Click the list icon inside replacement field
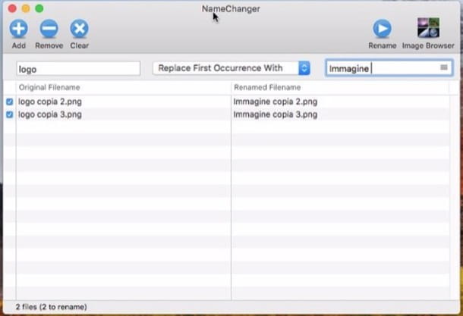463x316 pixels. click(444, 68)
